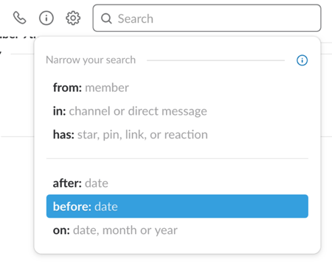This screenshot has width=332, height=270.
Task: Open channel details via info icon
Action: point(46,18)
